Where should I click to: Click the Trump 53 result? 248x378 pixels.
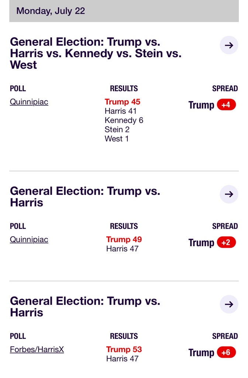(124, 350)
